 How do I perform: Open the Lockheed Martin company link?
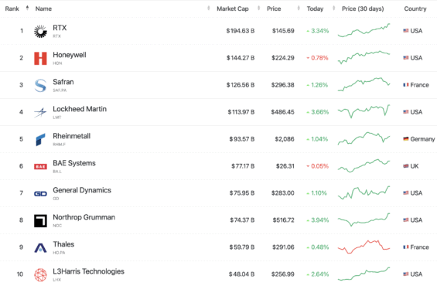click(80, 109)
